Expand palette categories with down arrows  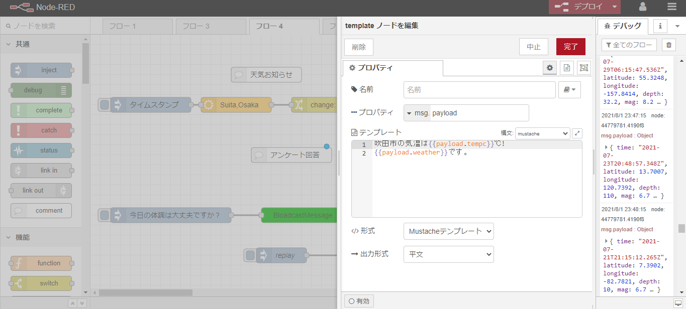pos(82,303)
